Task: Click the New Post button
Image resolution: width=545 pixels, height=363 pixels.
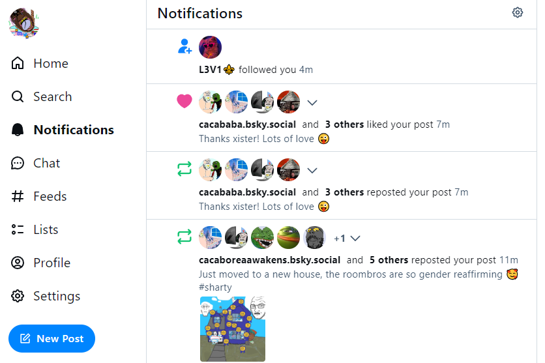Action: click(52, 339)
